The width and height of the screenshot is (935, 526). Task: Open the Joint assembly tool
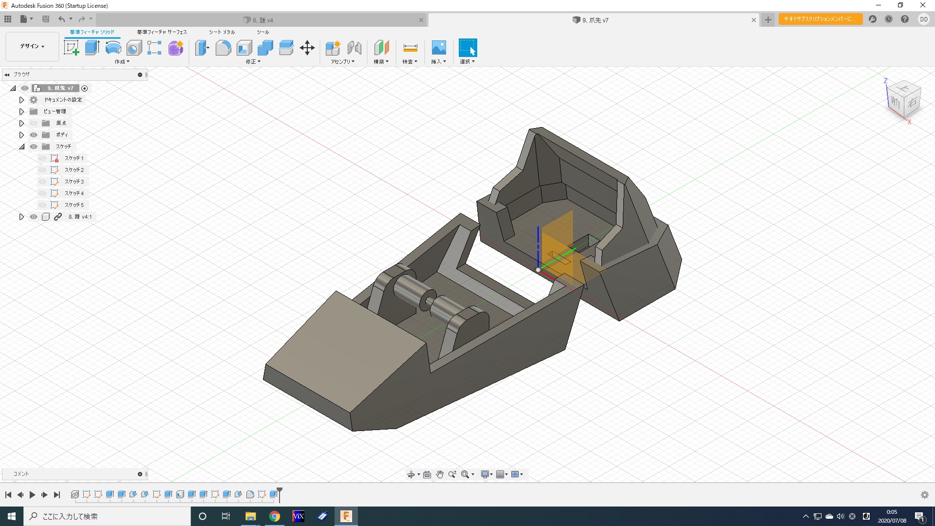(x=355, y=48)
